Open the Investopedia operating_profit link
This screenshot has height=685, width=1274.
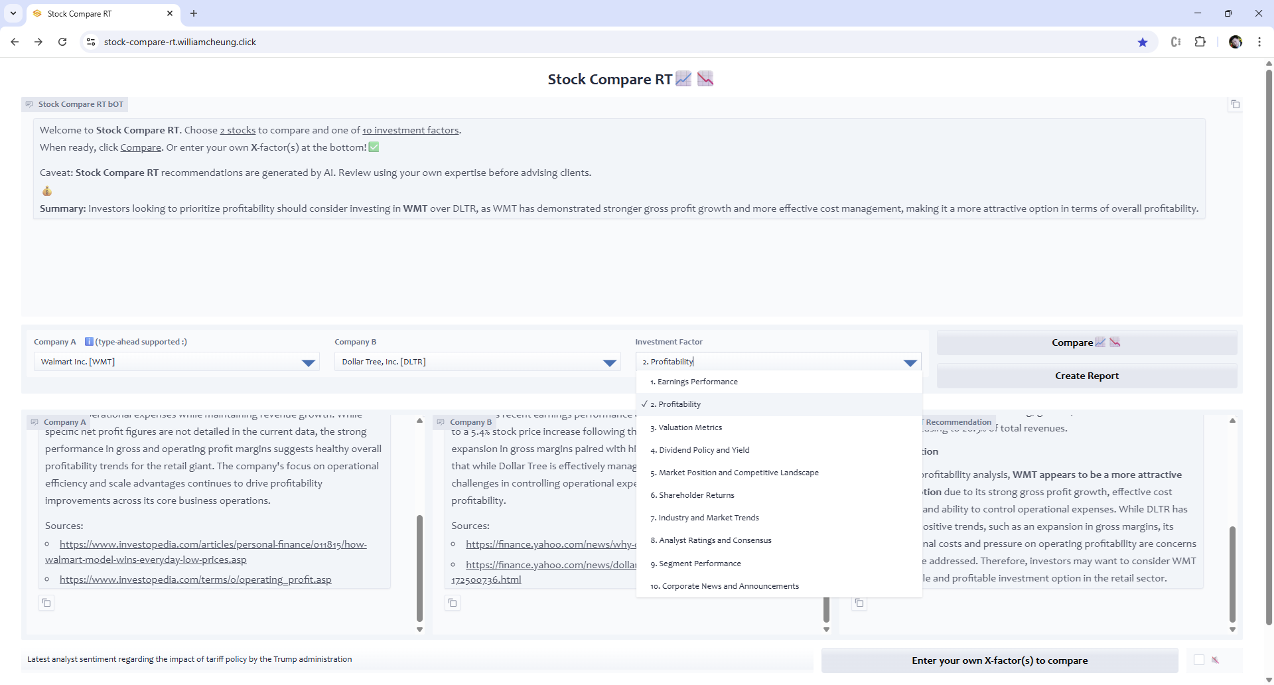(196, 579)
